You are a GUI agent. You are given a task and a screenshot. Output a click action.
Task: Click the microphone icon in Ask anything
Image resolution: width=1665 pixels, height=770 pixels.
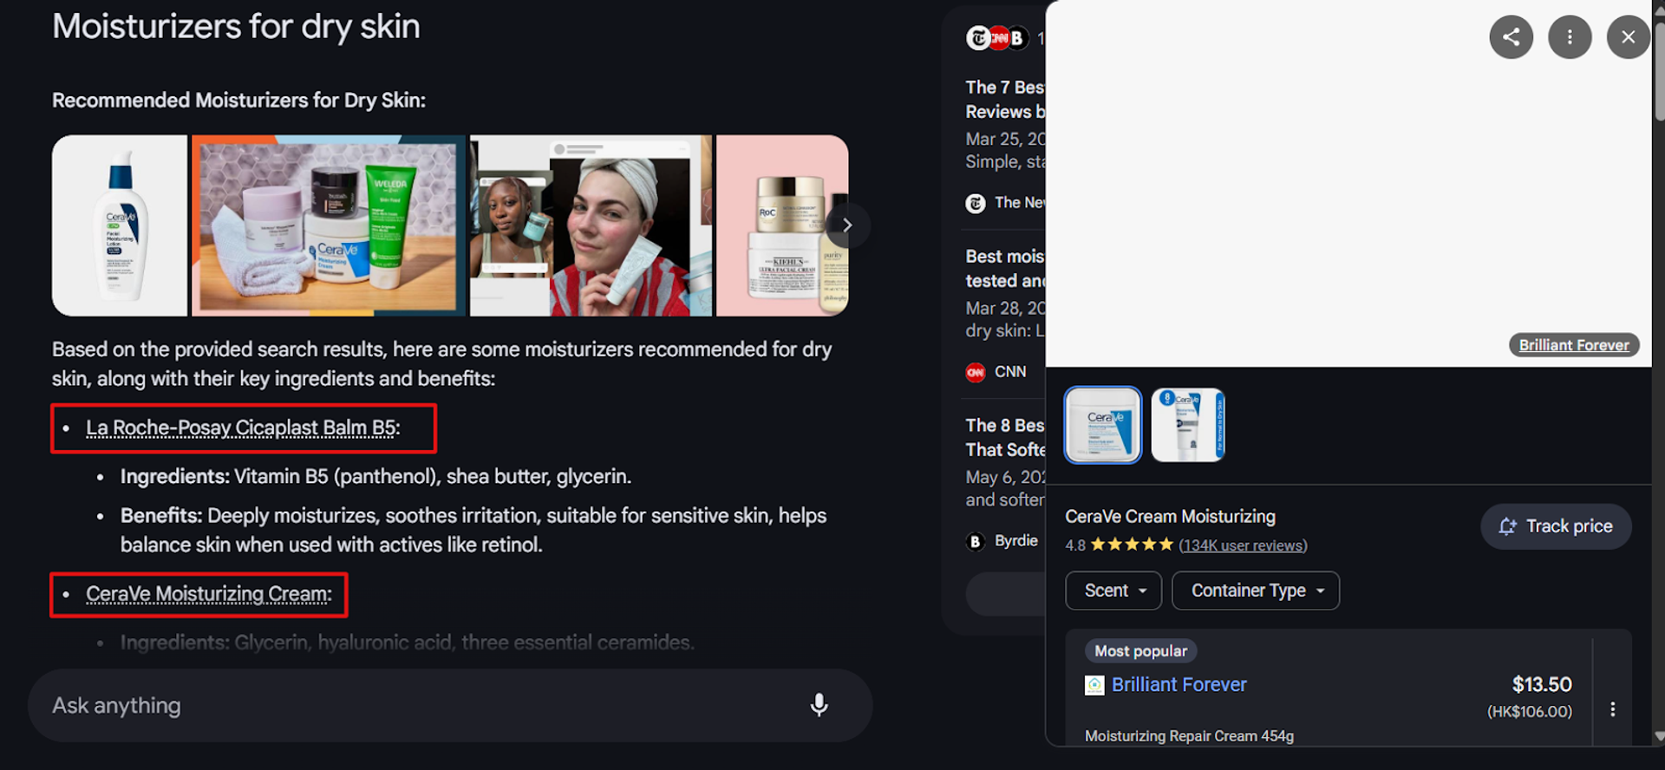point(819,705)
